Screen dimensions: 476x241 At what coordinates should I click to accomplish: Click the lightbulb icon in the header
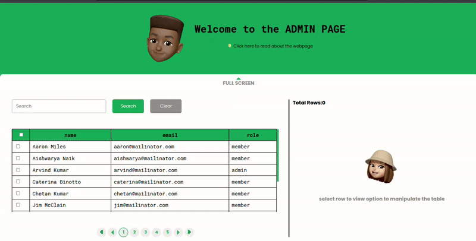(230, 46)
